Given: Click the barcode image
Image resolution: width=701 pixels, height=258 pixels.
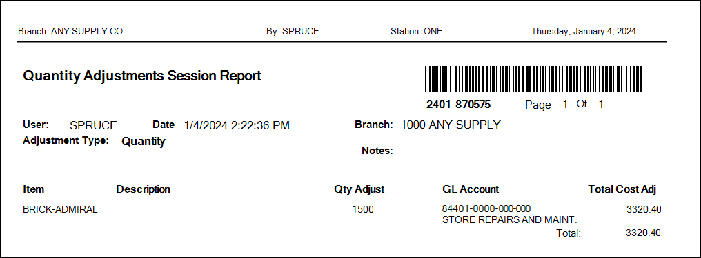Looking at the screenshot, I should tap(533, 79).
